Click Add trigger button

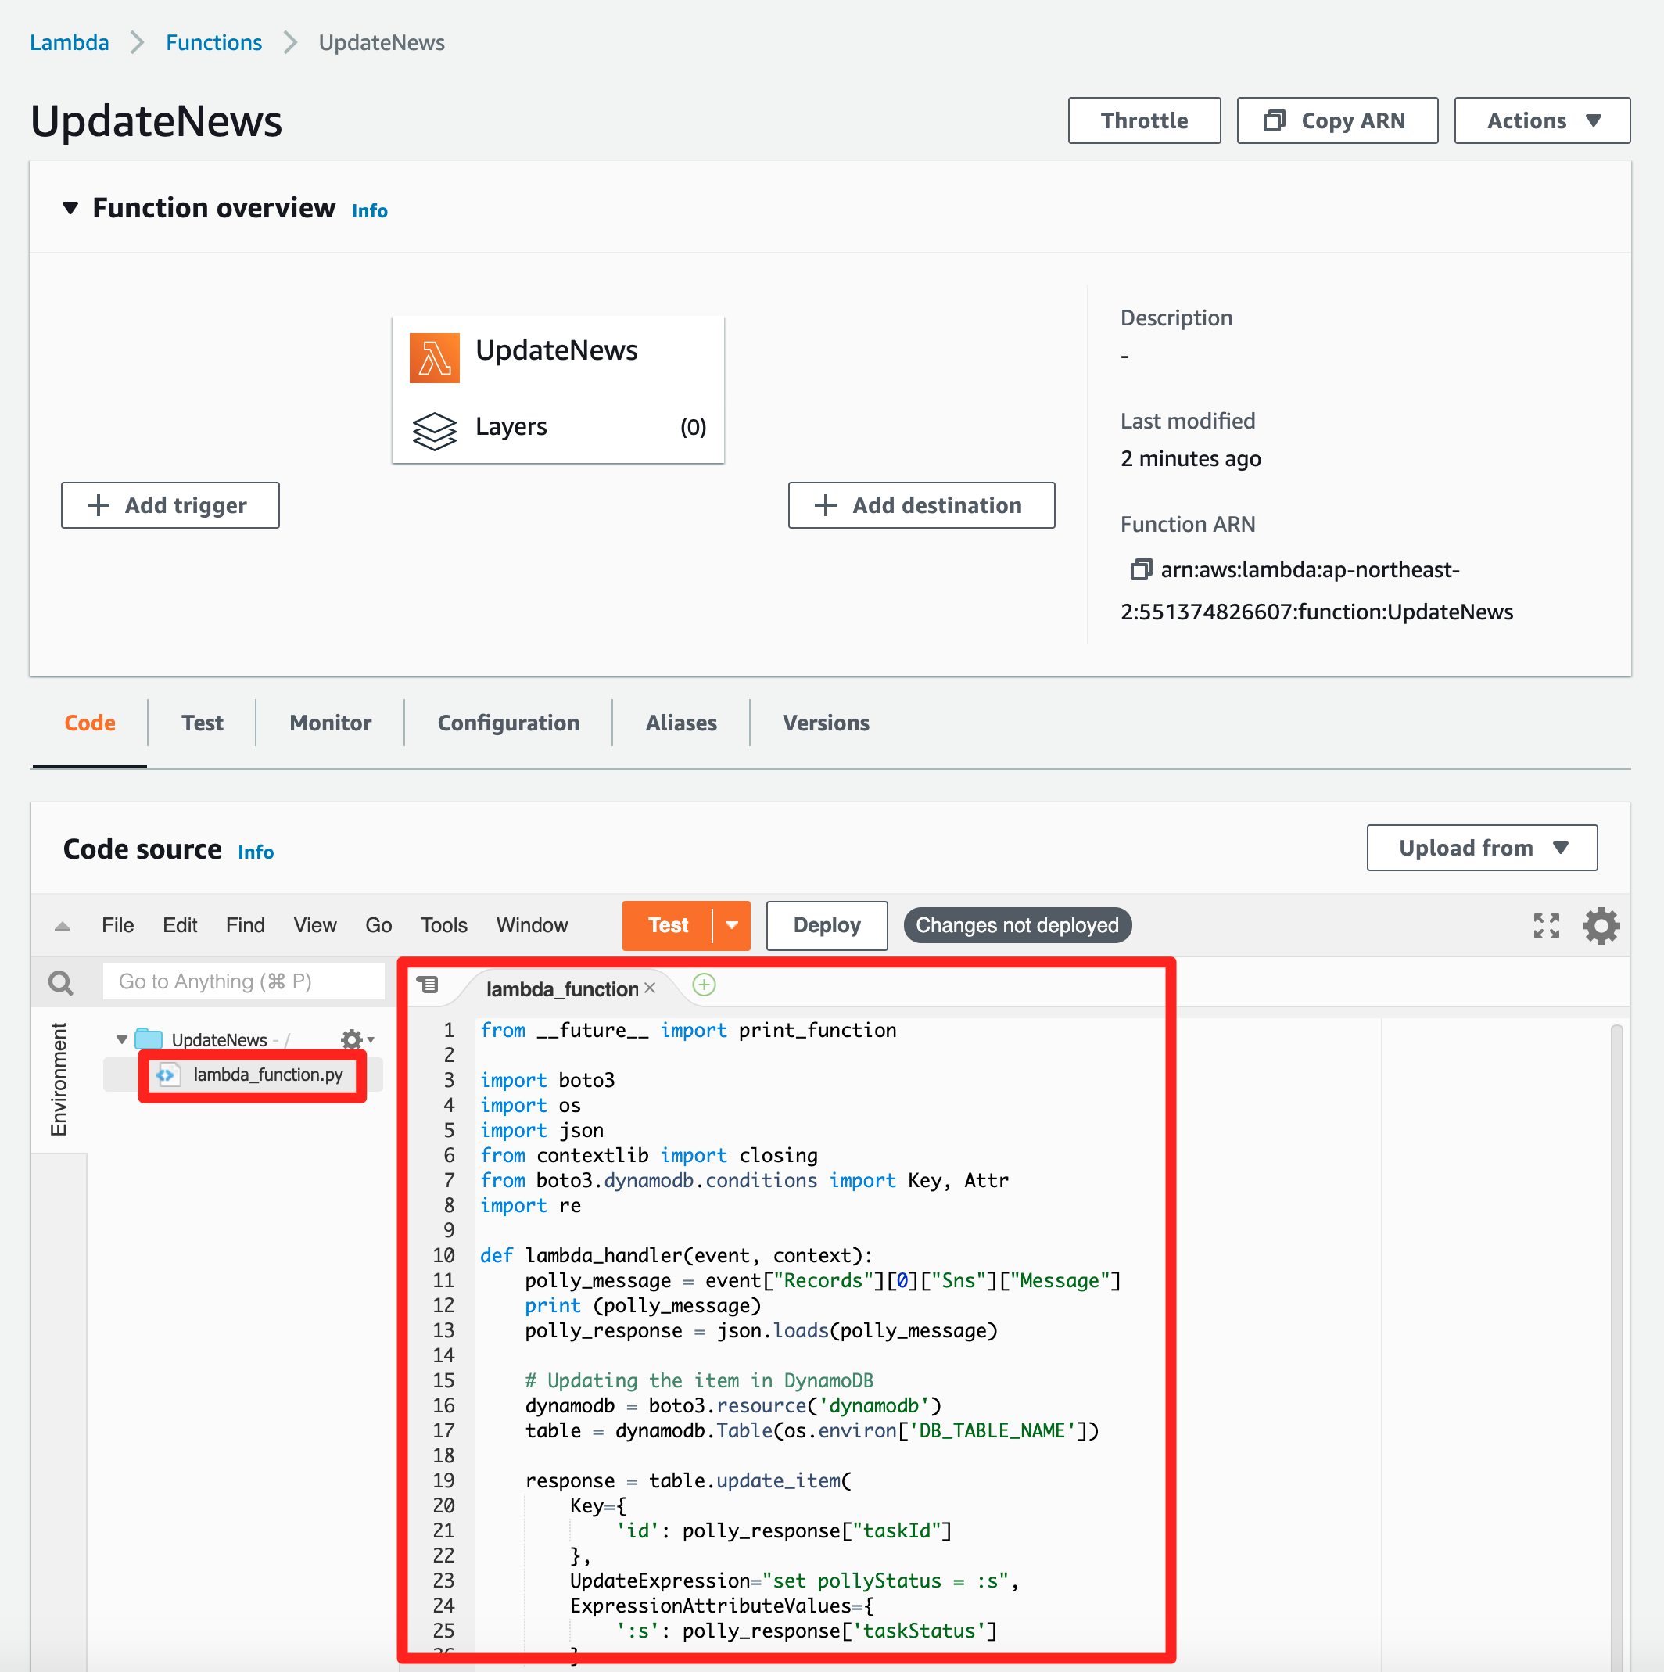(x=170, y=505)
